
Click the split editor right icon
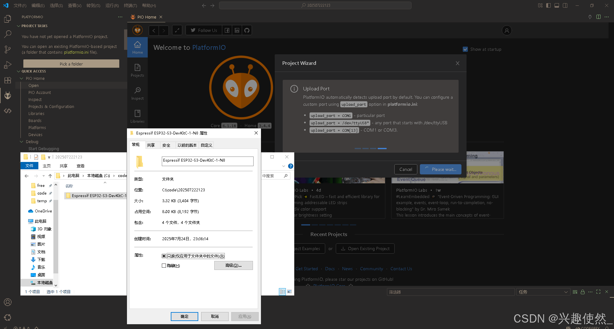[x=598, y=17]
